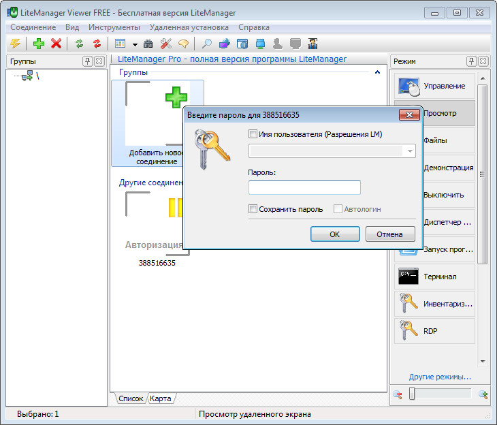The height and width of the screenshot is (425, 497).
Task: Select the Запуск прог... mode
Action: [x=449, y=249]
